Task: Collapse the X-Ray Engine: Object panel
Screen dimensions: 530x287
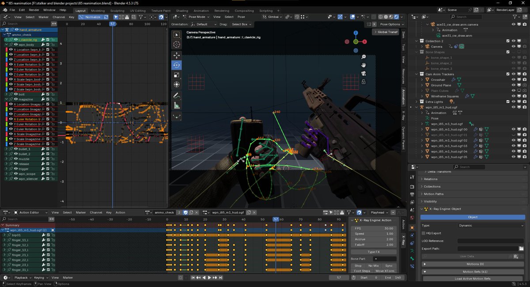Action: [472, 209]
